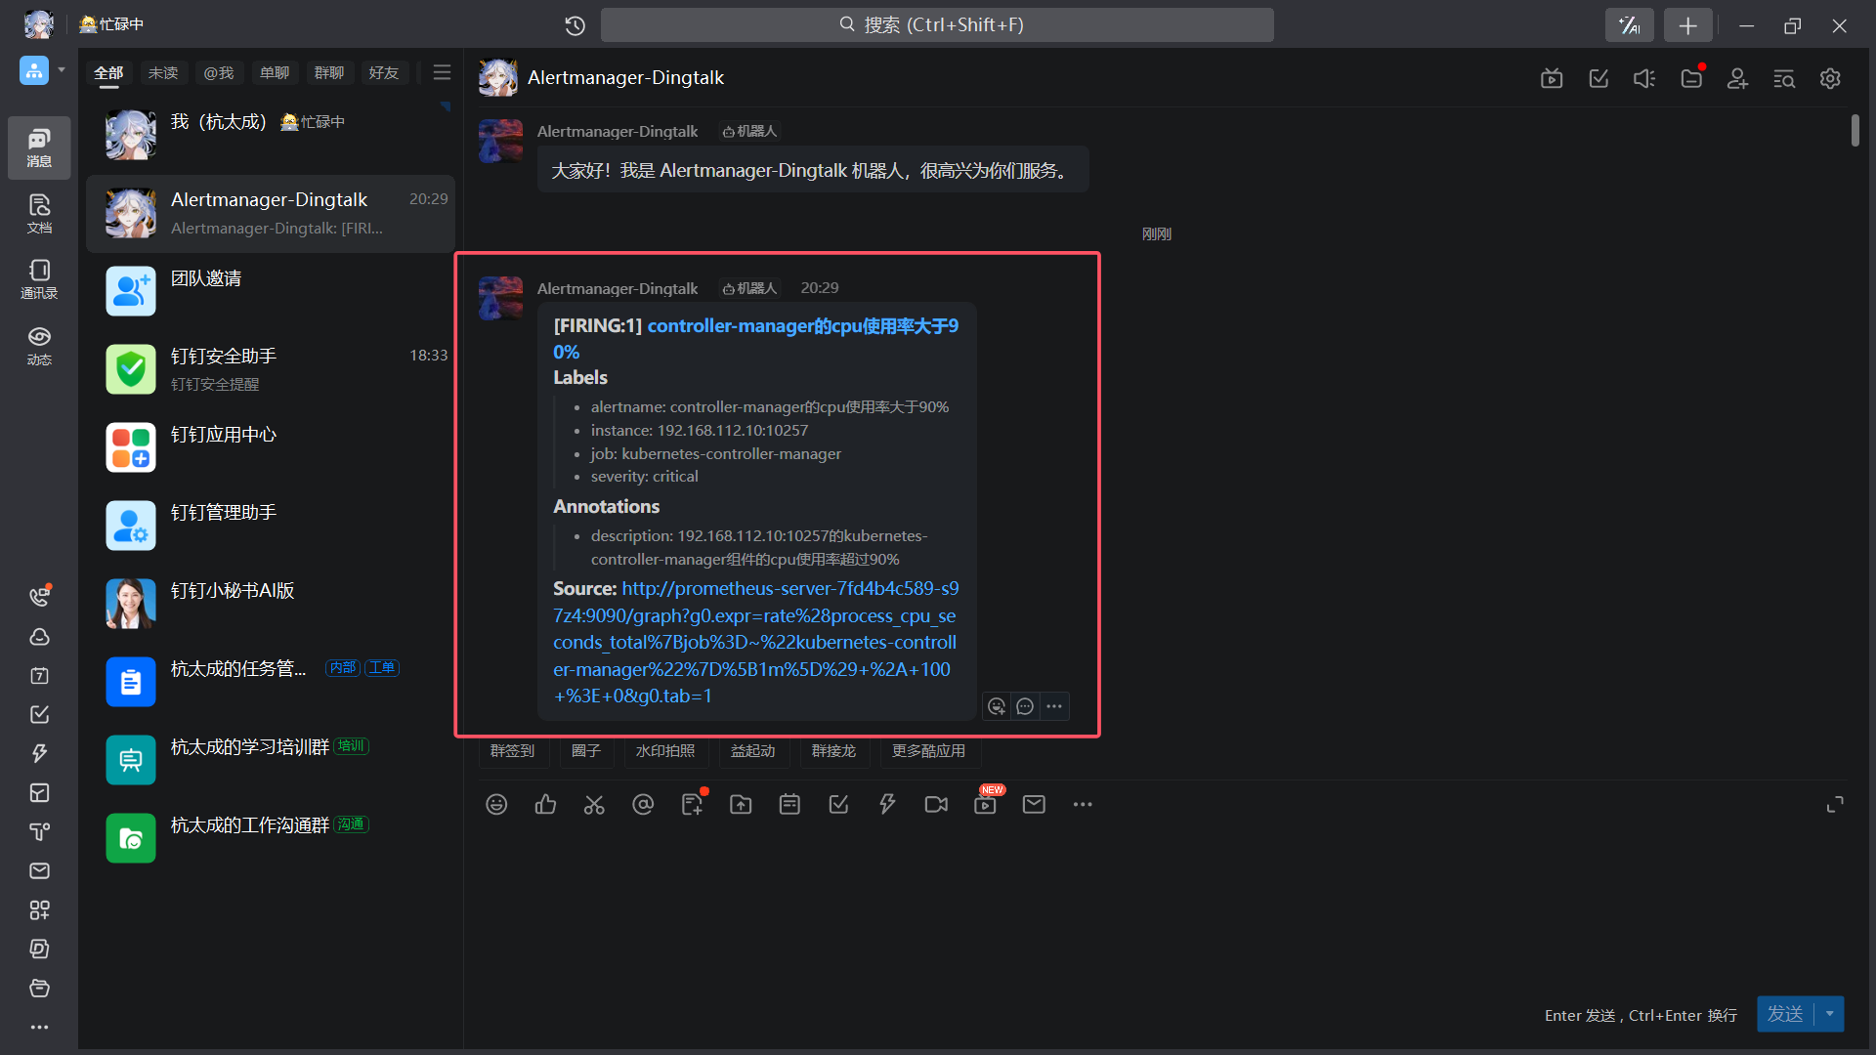Click the scissors screenshot icon
1876x1055 pixels.
(594, 804)
